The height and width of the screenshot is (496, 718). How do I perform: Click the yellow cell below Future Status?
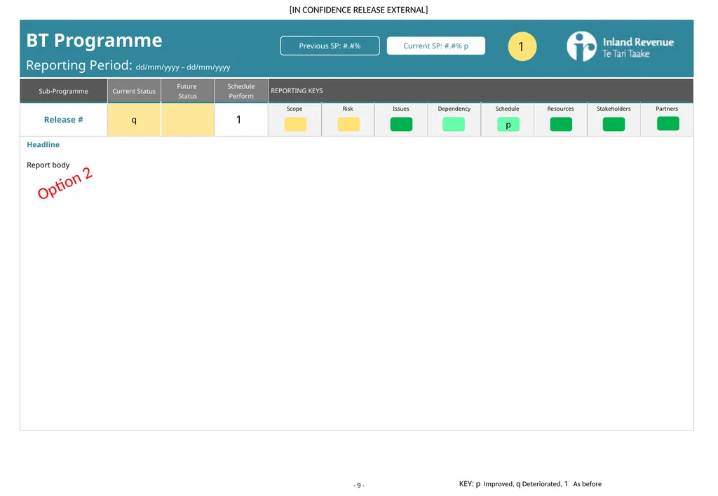[x=188, y=120]
